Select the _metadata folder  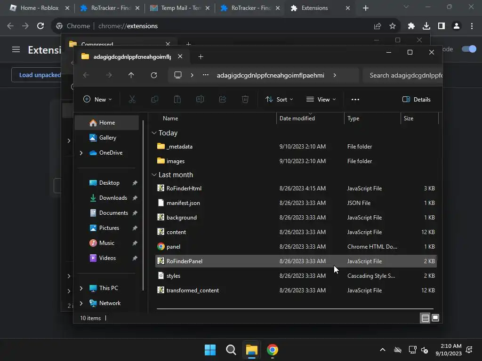296,147
